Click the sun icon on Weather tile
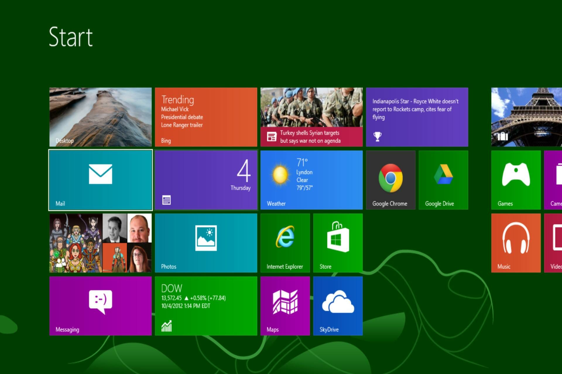 pyautogui.click(x=280, y=174)
